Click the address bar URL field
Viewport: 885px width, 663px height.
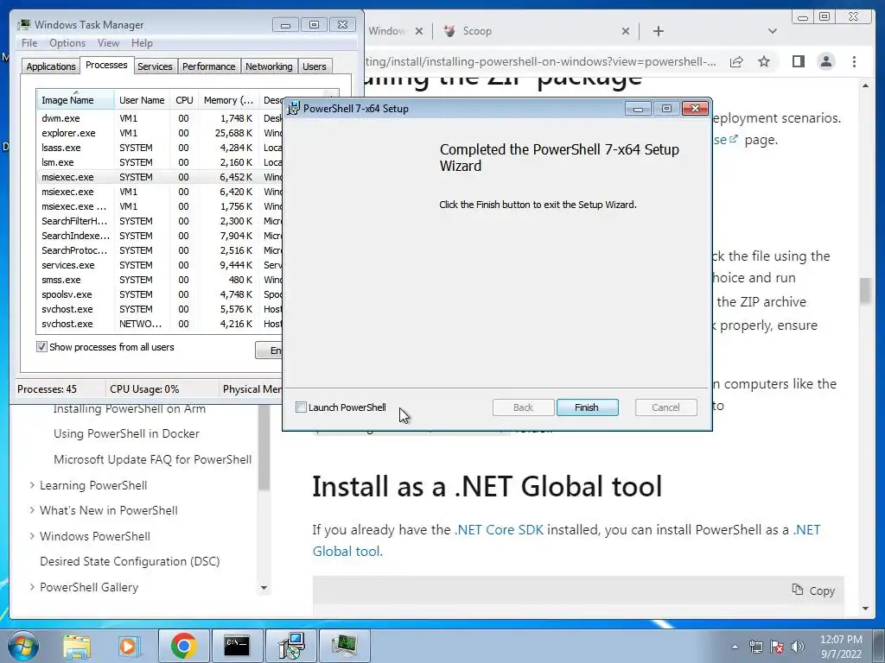click(540, 61)
